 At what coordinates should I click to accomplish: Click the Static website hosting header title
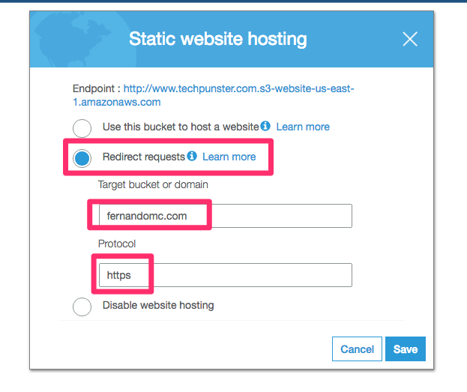pyautogui.click(x=218, y=39)
